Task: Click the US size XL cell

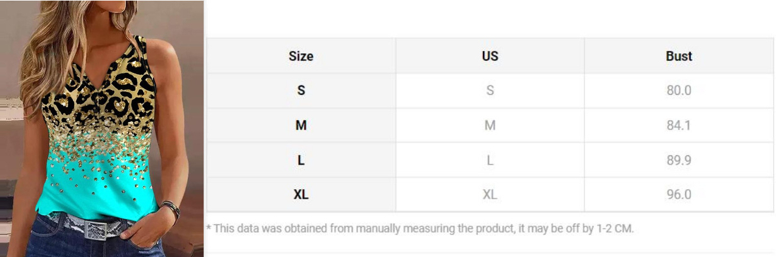Action: click(x=490, y=195)
